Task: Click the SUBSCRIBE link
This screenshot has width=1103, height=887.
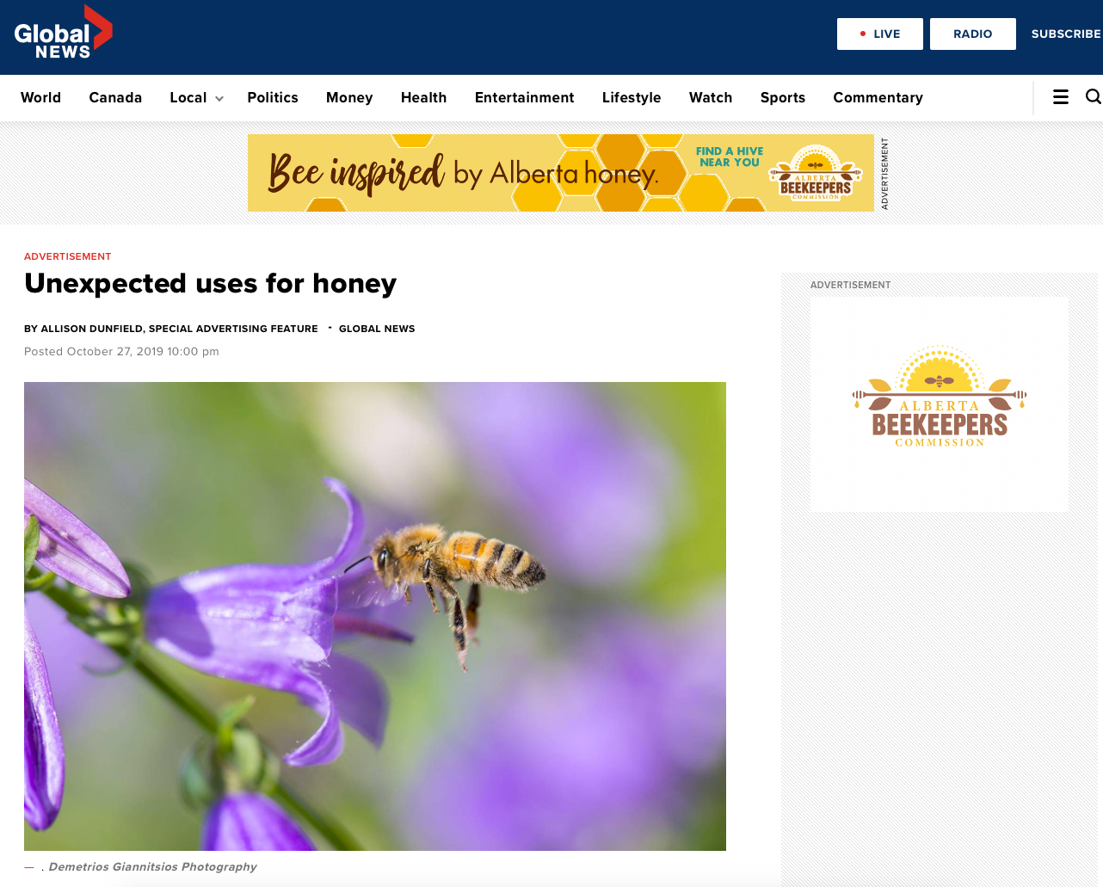Action: click(1065, 34)
